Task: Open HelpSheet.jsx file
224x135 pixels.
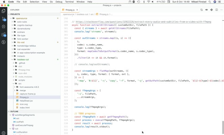Action: click(26, 101)
